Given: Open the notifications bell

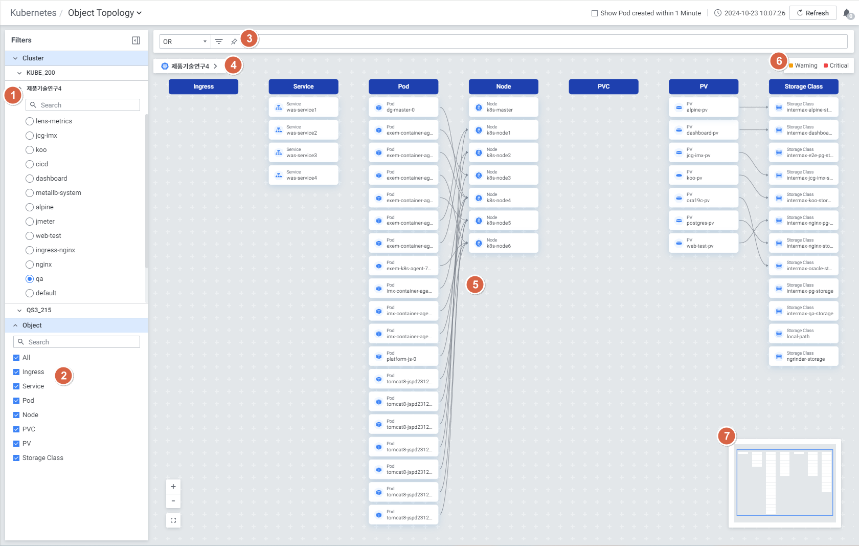Looking at the screenshot, I should click(847, 13).
